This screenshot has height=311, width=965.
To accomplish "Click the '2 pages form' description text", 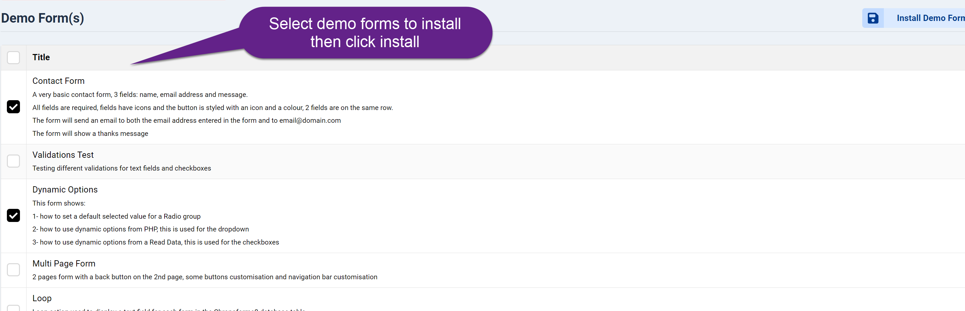I will point(205,277).
